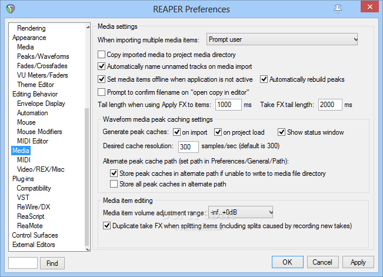The image size is (383, 277).
Task: Click Apply to save preferences
Action: pos(358,262)
